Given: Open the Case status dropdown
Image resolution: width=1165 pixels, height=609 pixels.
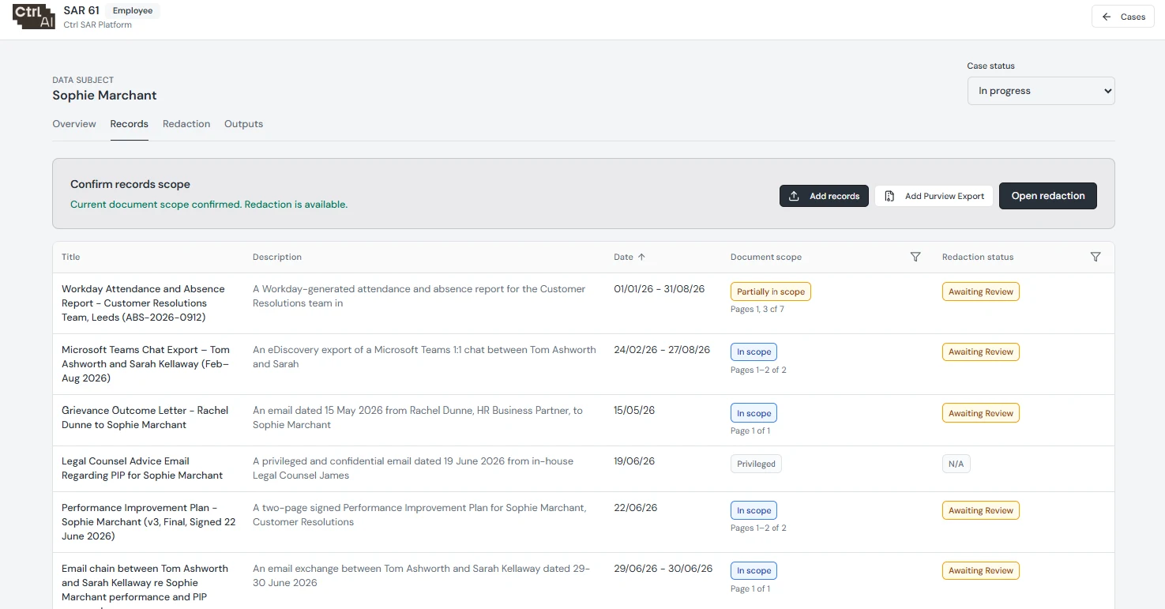Looking at the screenshot, I should pyautogui.click(x=1041, y=91).
